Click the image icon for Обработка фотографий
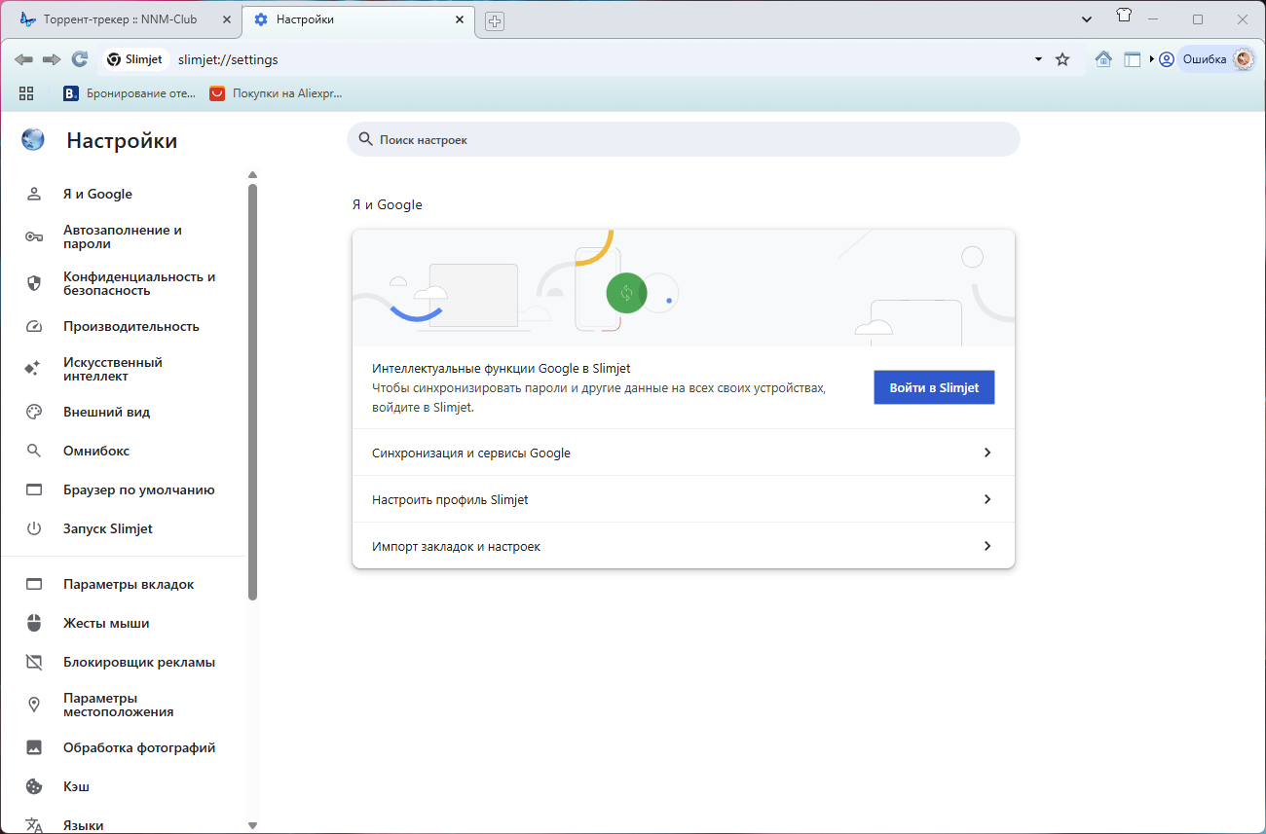The image size is (1266, 834). pyautogui.click(x=34, y=747)
